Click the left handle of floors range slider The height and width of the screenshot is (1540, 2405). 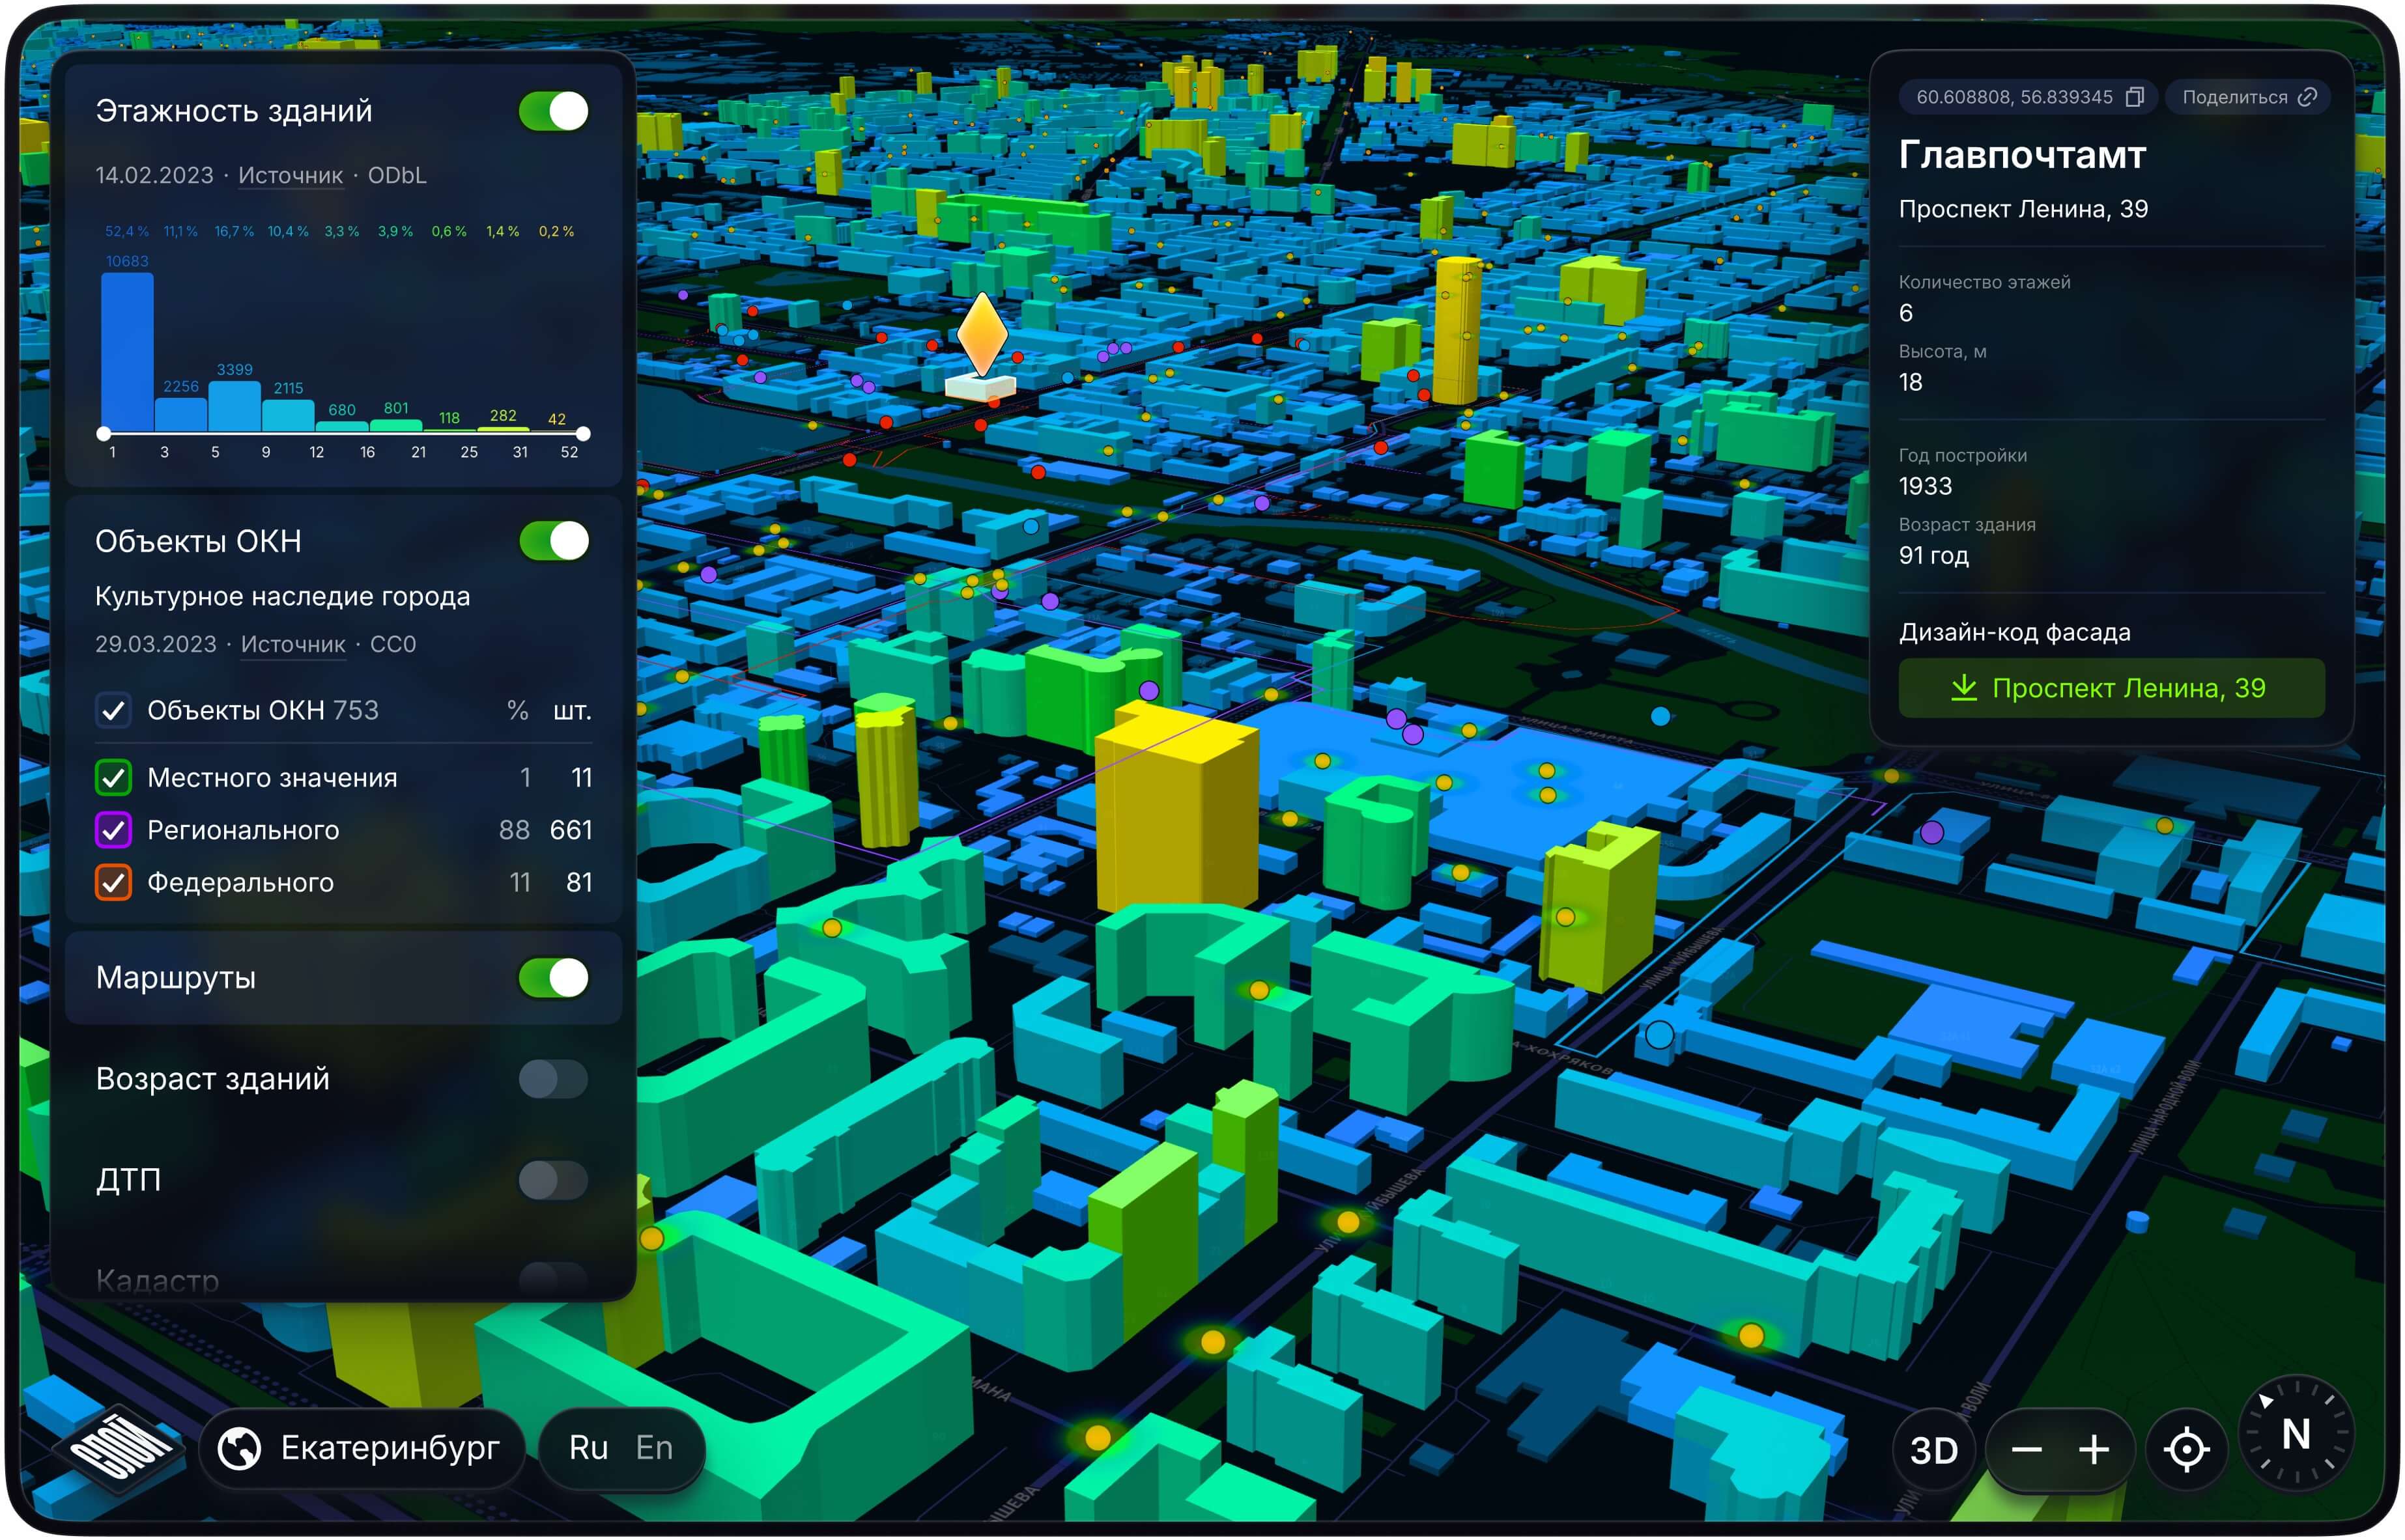pyautogui.click(x=104, y=433)
